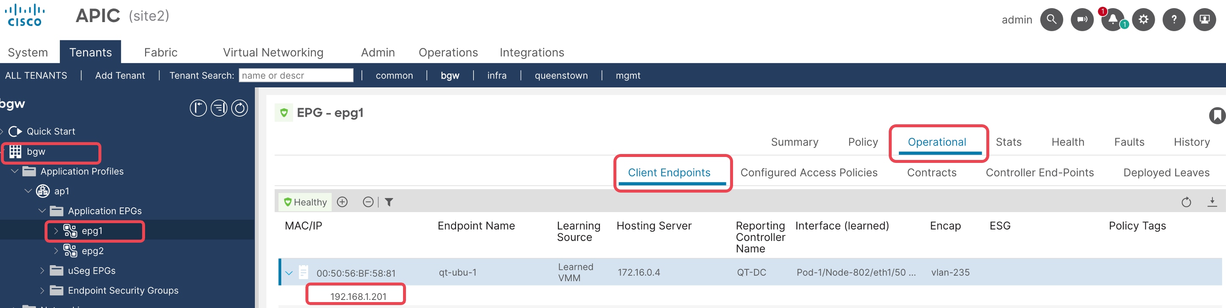Viewport: 1226px width, 308px height.
Task: Click the Healthy status button
Action: coord(305,202)
